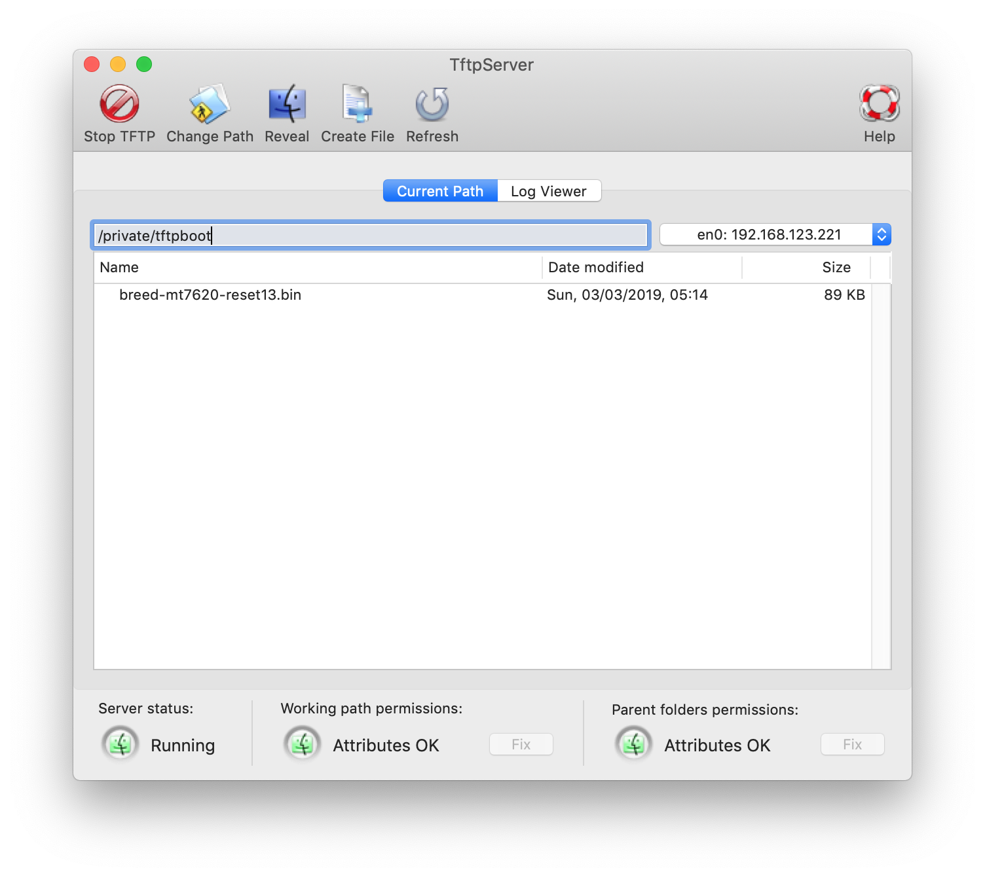
Task: Click the date Sun, 03/03/2019, 05:14
Action: [x=627, y=295]
